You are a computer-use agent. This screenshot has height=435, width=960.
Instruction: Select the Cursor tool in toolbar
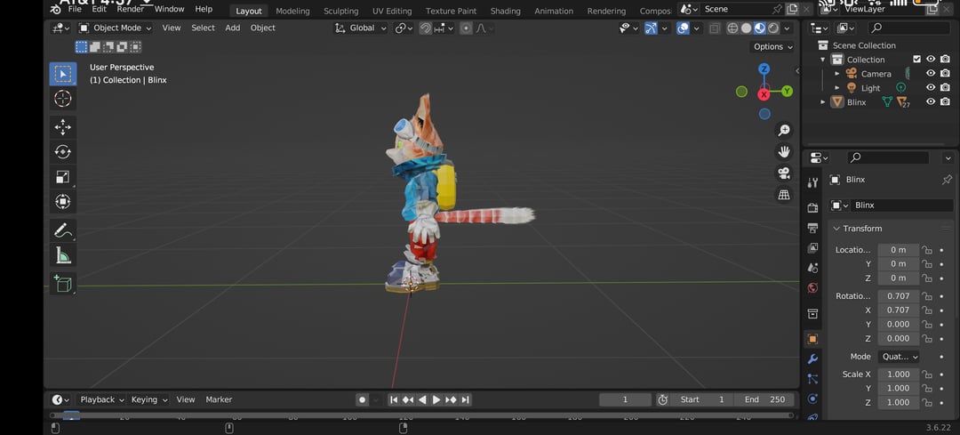[x=62, y=99]
